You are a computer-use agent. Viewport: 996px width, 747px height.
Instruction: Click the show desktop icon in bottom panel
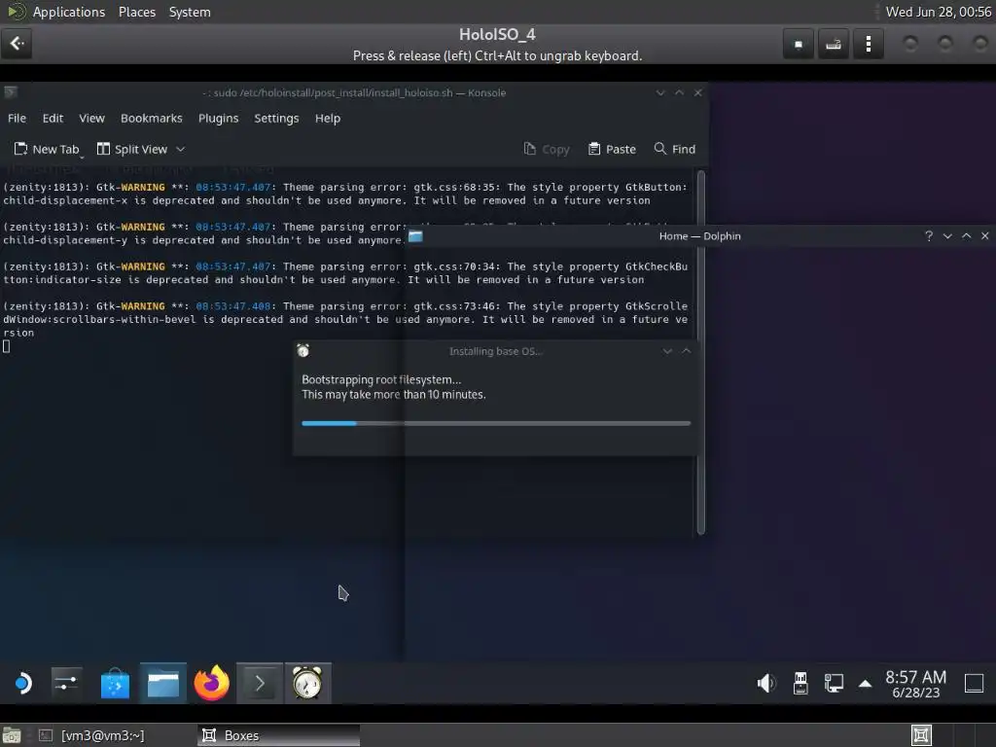(x=12, y=735)
